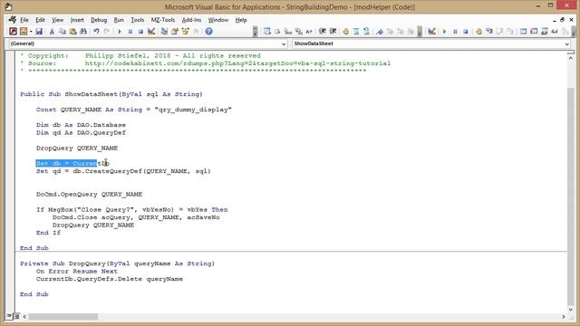Open the Help menu
This screenshot has height=326, width=580.
(x=241, y=20)
